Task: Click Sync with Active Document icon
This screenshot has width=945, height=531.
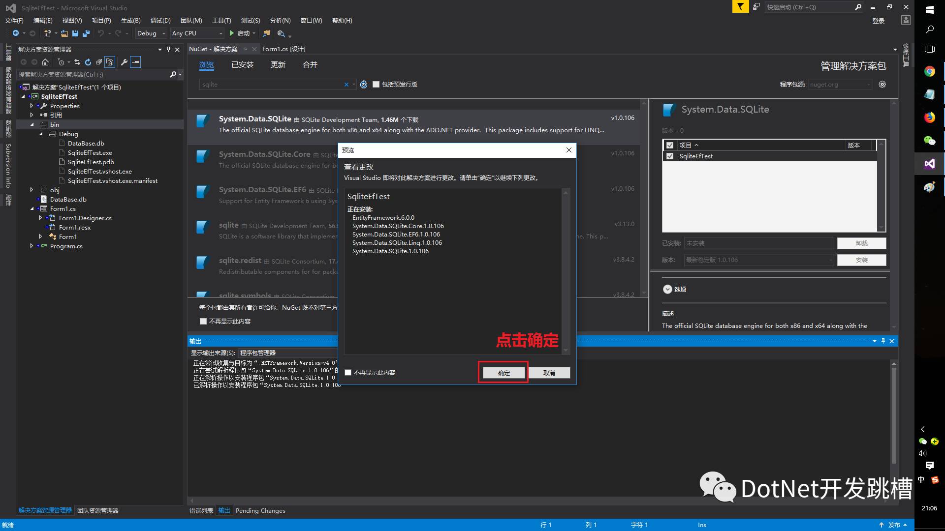Action: (x=77, y=62)
